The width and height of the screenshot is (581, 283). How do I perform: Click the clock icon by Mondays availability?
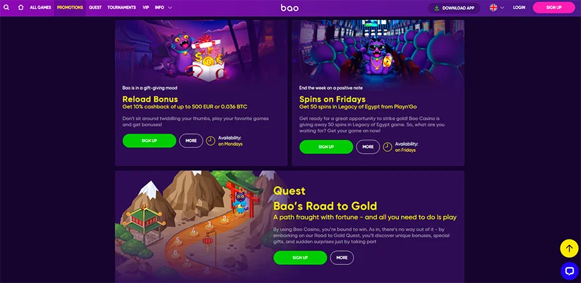click(210, 140)
